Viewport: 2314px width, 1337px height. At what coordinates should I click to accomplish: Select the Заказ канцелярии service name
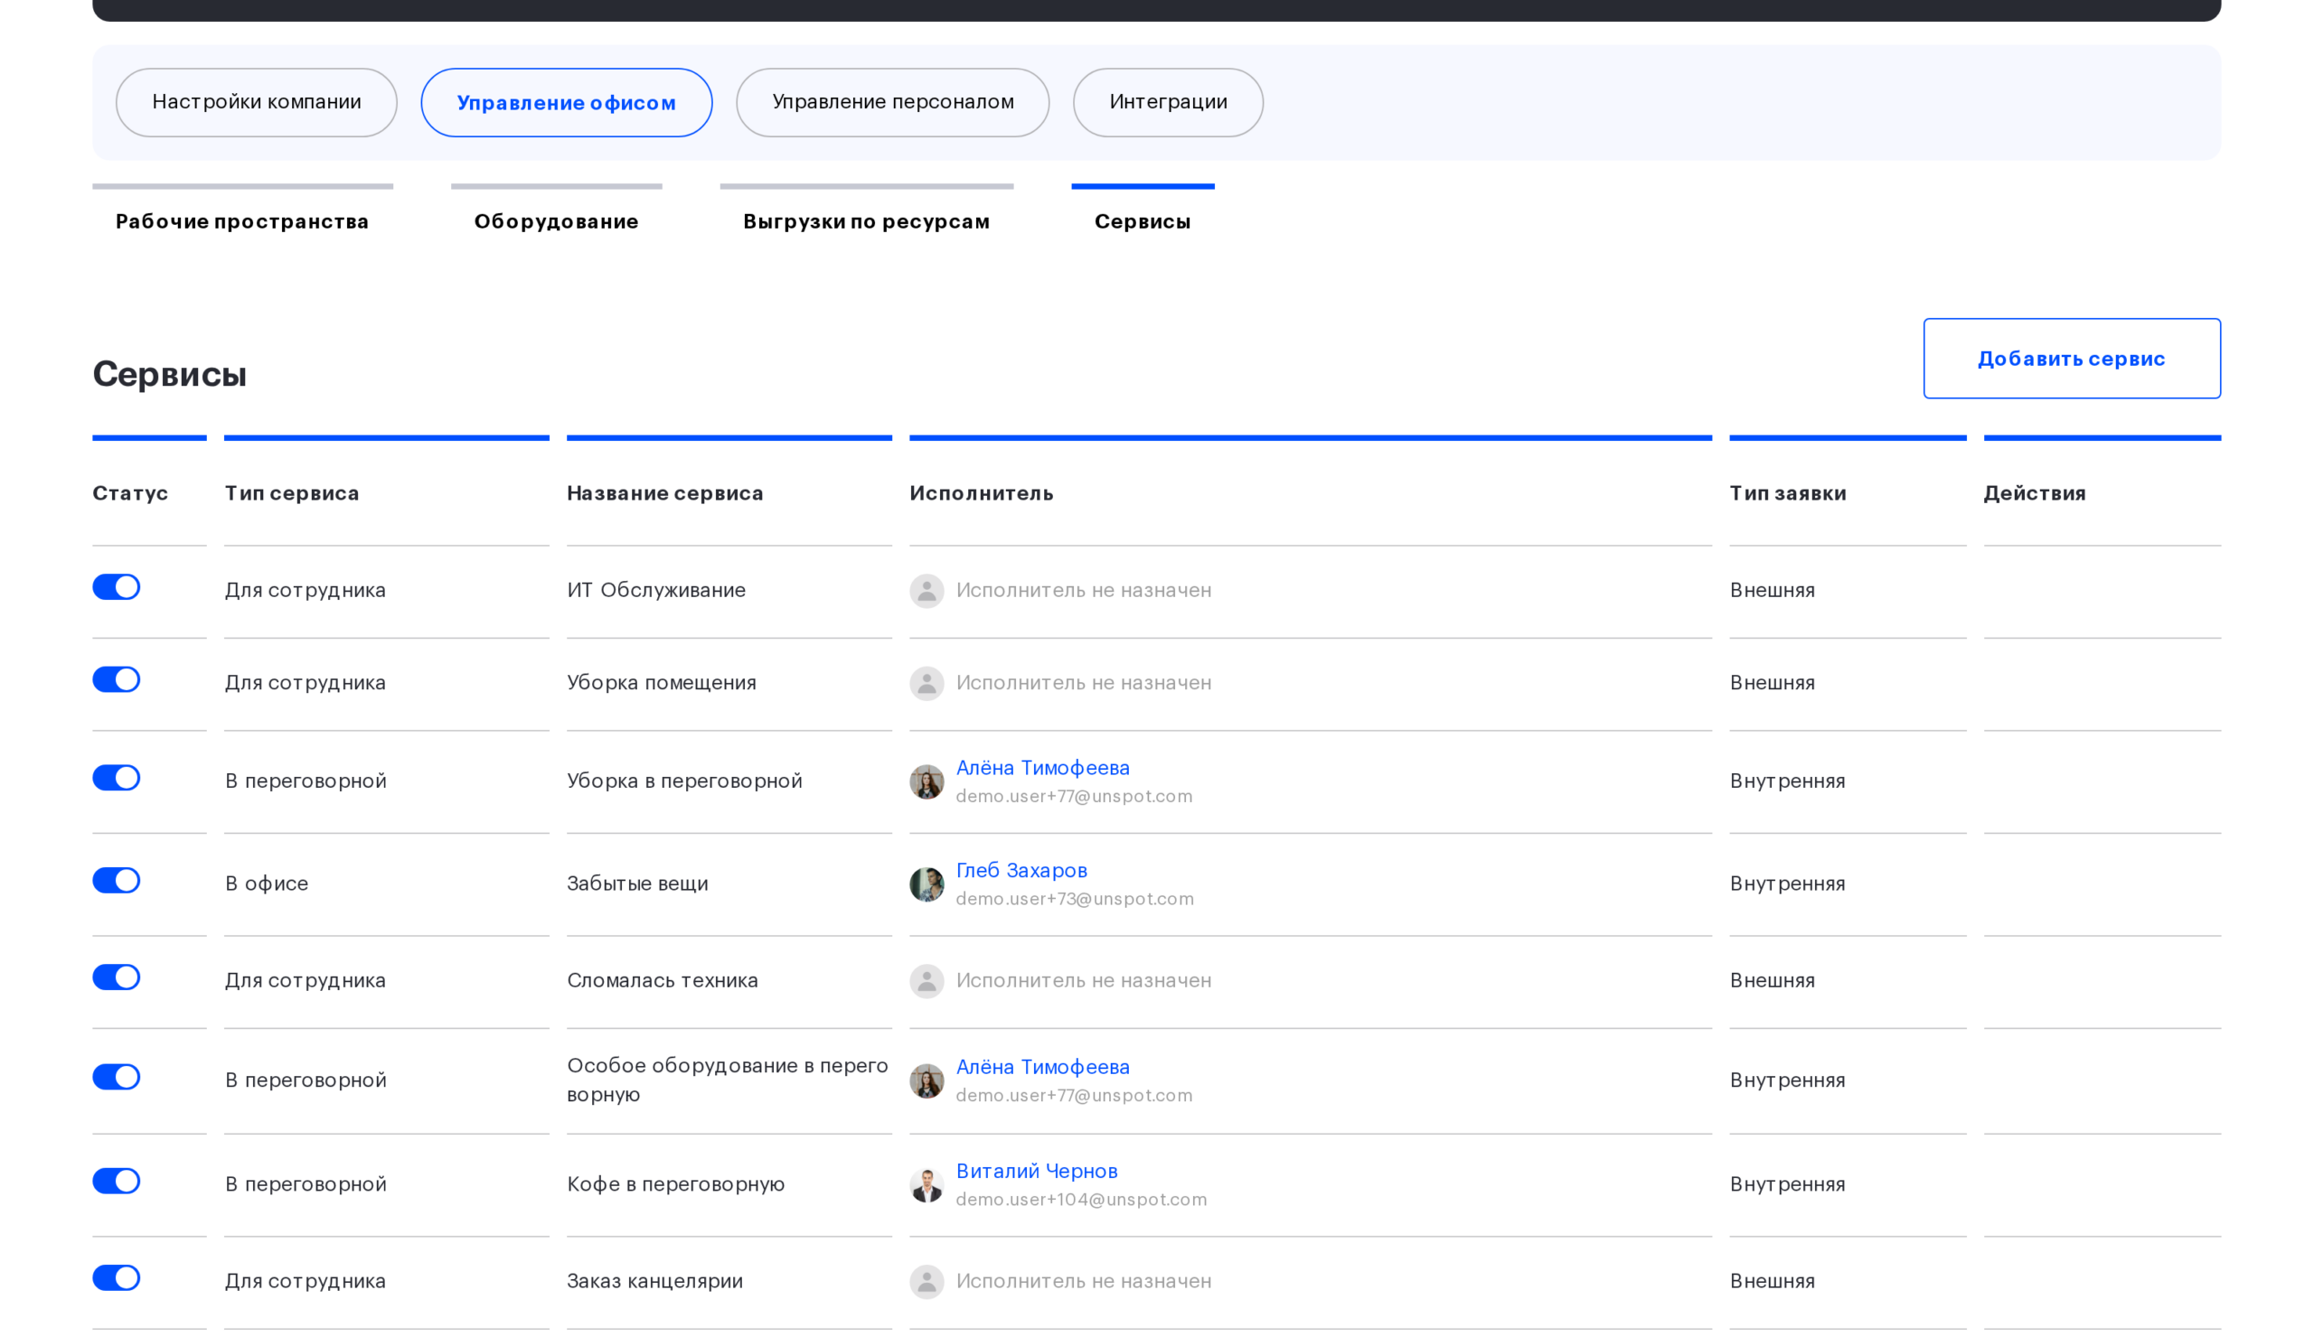[654, 1281]
